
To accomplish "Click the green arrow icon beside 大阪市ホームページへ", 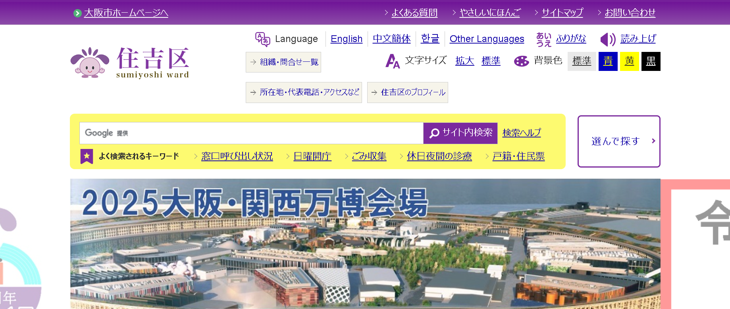I will point(77,13).
